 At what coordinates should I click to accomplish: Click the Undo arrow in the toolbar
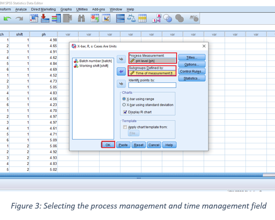coord(7,18)
